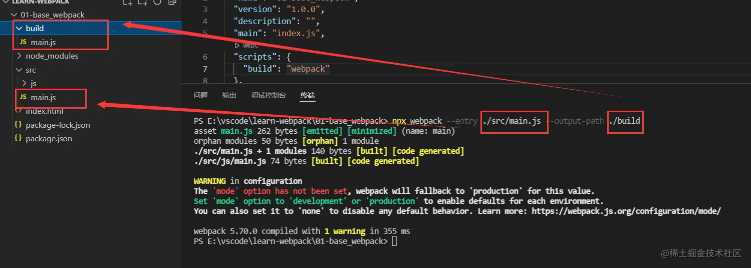Click ./build path in terminal command
The height and width of the screenshot is (268, 751).
[625, 121]
